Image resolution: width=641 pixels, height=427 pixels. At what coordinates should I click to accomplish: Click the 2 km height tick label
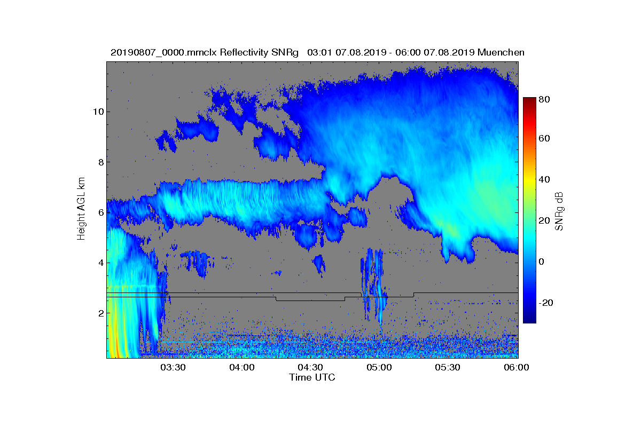coord(100,313)
